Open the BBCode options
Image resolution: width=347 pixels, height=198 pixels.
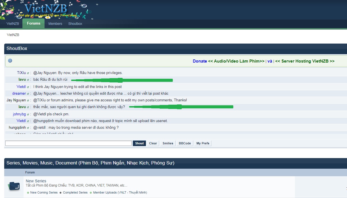point(185,143)
